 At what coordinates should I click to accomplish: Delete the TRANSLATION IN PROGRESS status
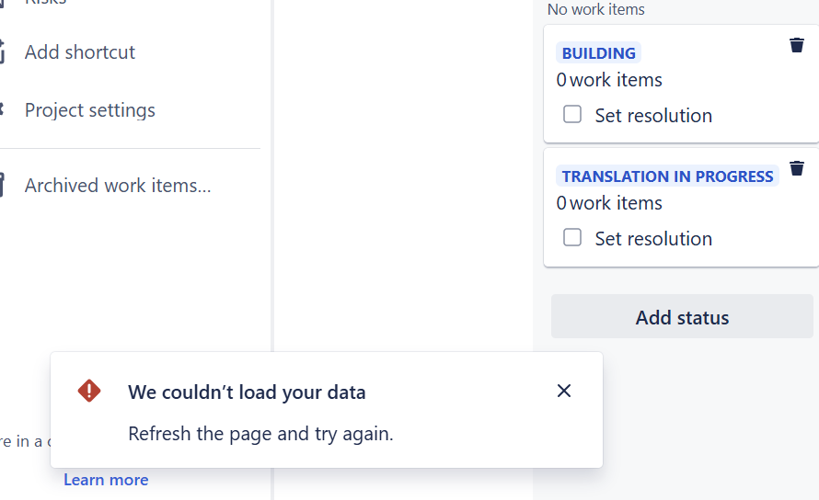(797, 168)
